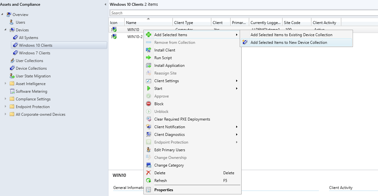Click the Overview node icon

pyautogui.click(x=9, y=14)
